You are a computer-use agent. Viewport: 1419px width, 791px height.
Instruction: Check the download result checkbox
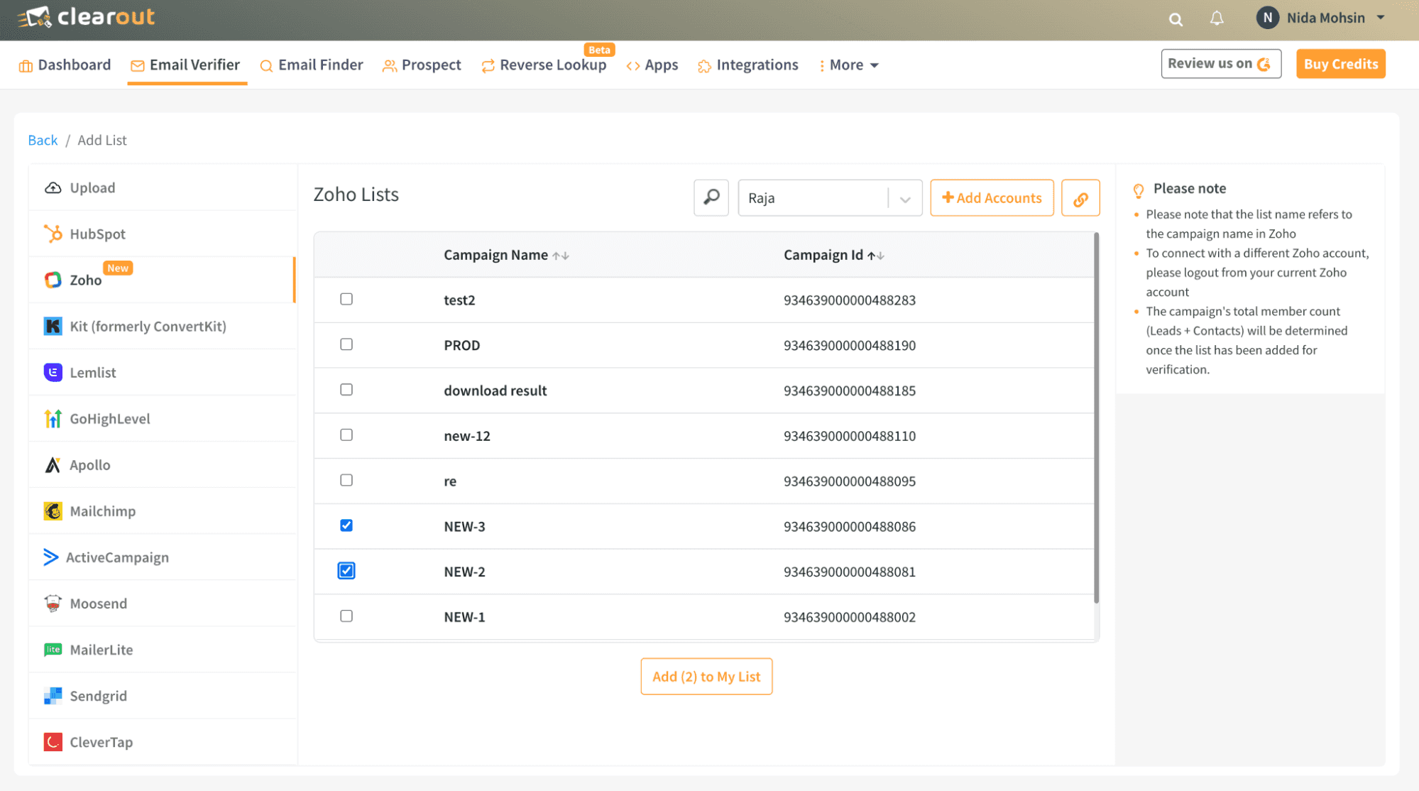pyautogui.click(x=346, y=390)
